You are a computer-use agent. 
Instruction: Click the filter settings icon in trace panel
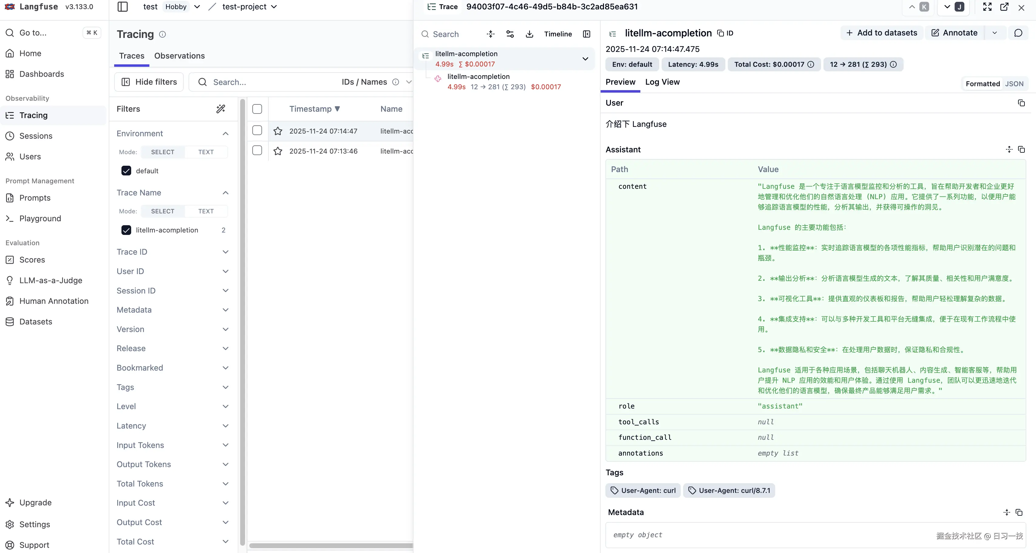[x=510, y=34]
